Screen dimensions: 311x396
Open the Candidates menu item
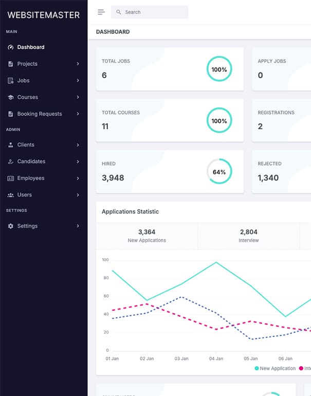[x=31, y=161]
